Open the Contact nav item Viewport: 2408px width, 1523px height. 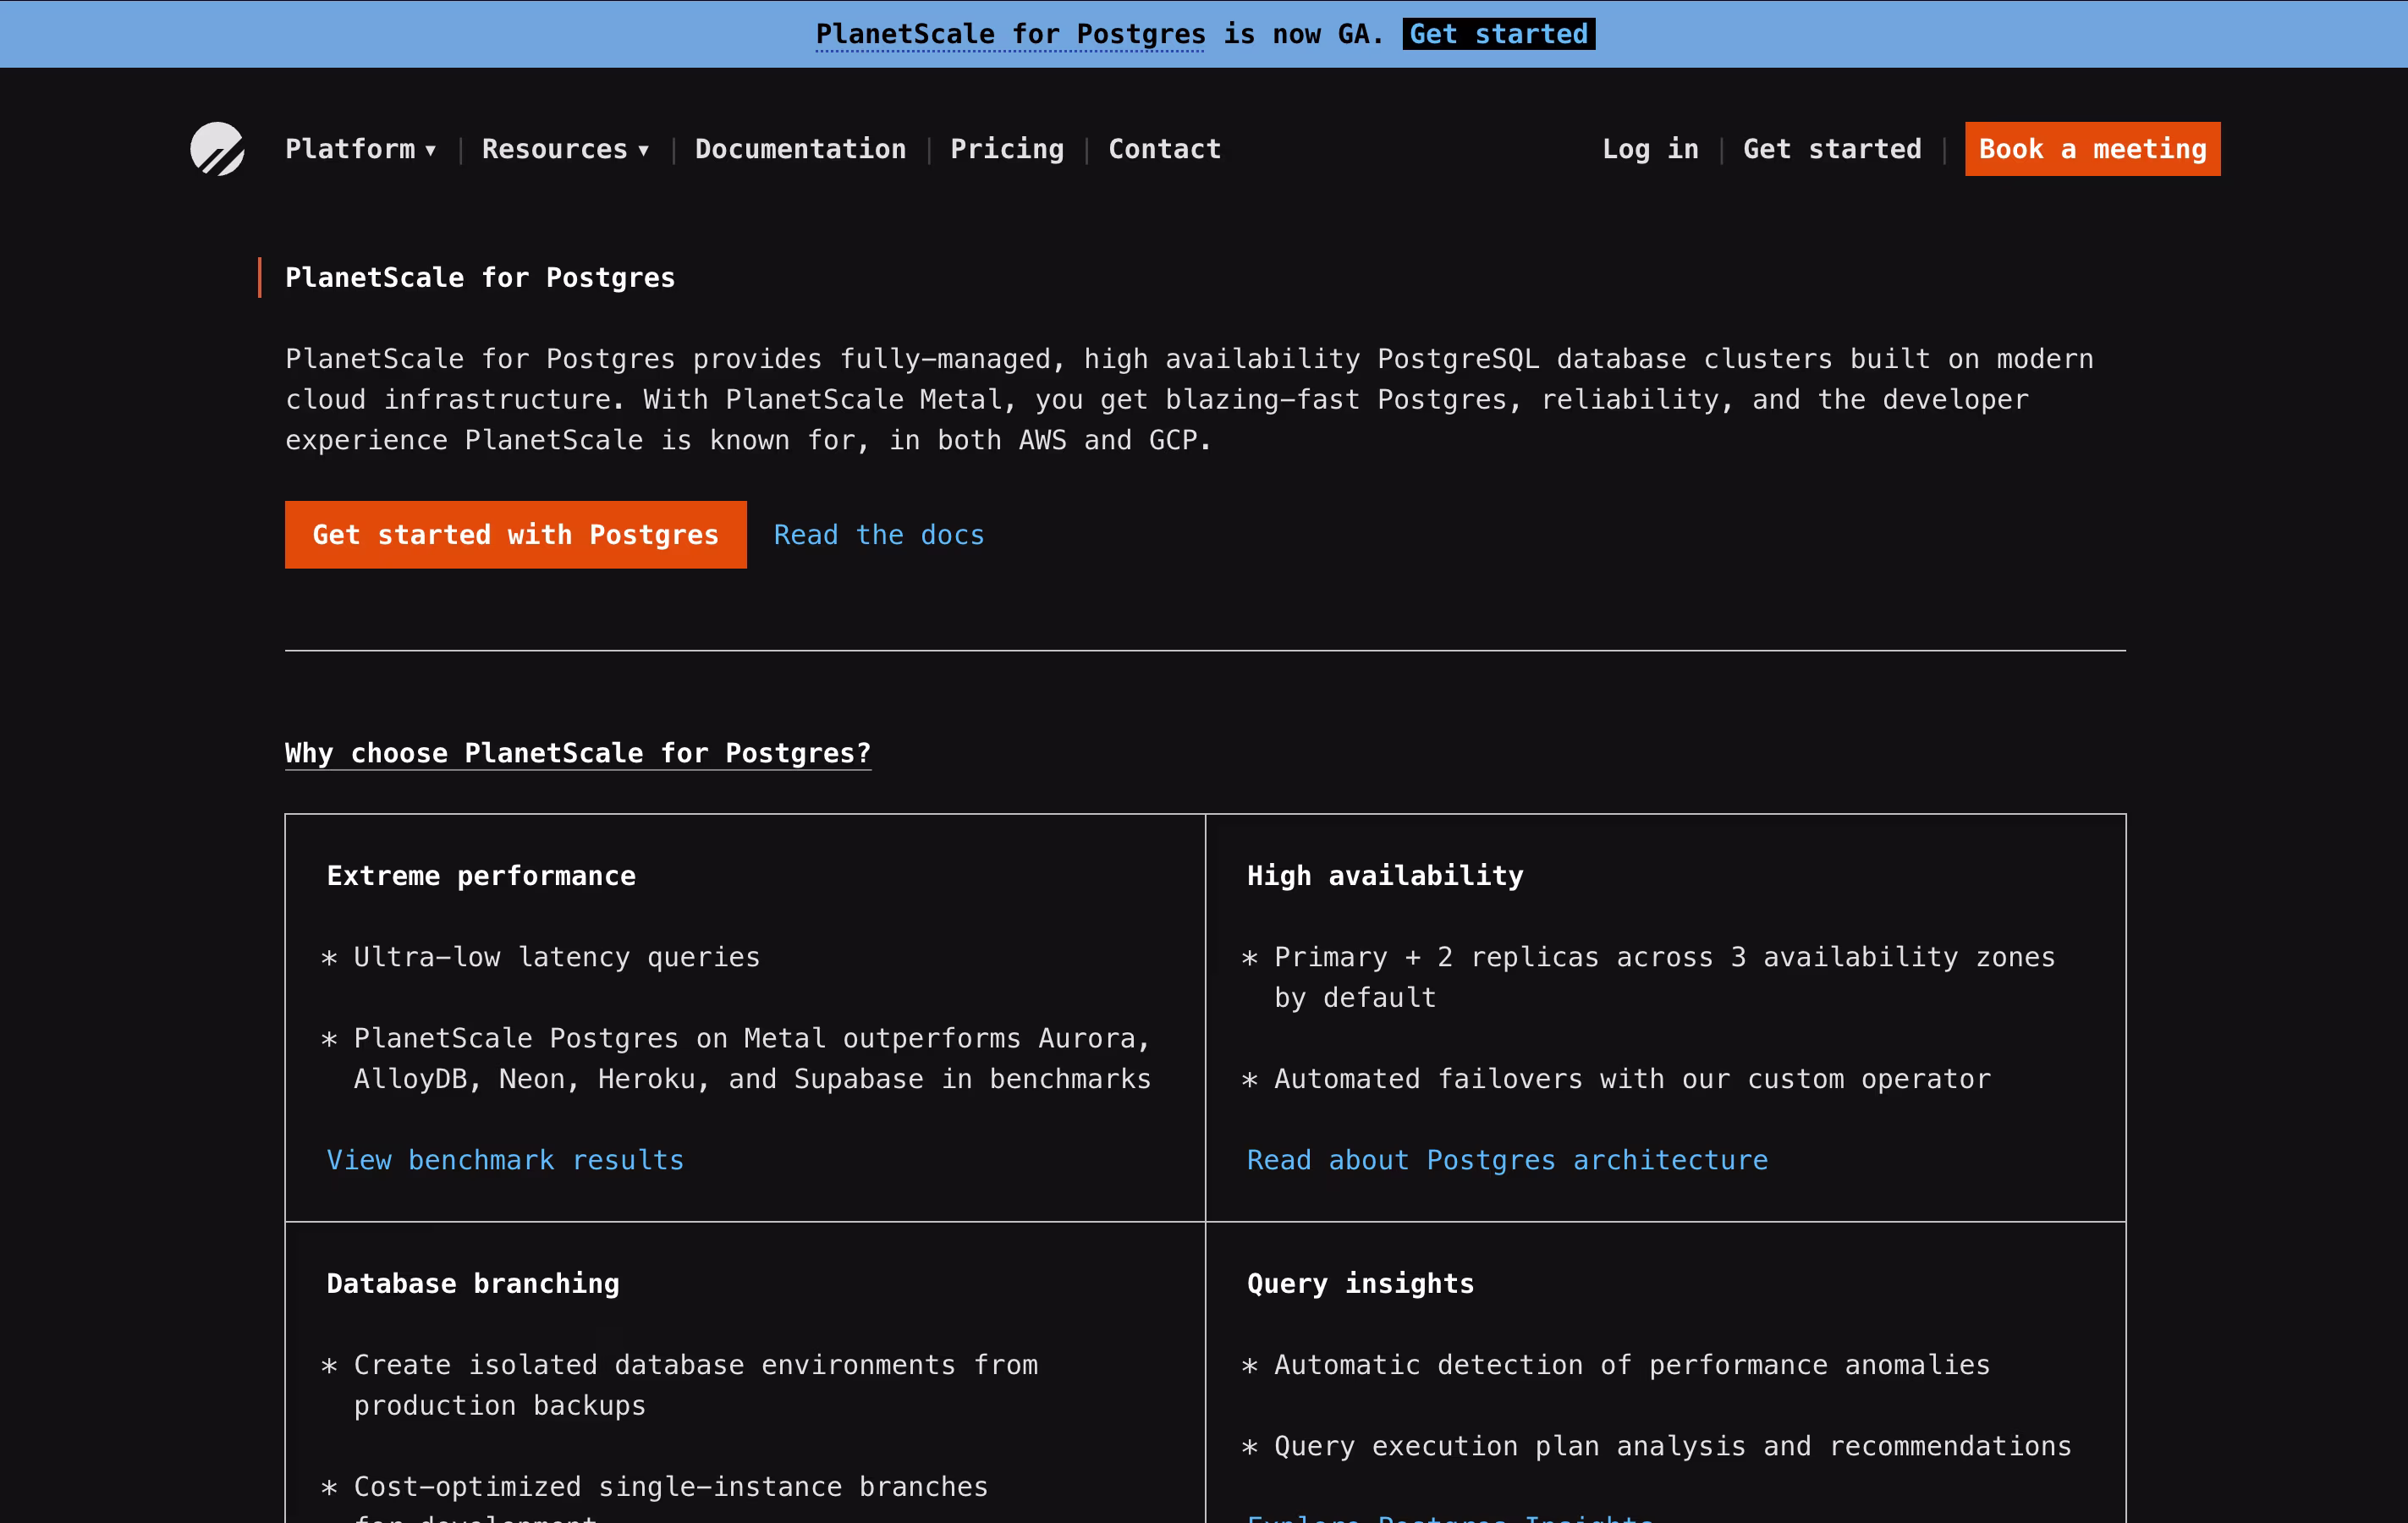pyautogui.click(x=1164, y=149)
